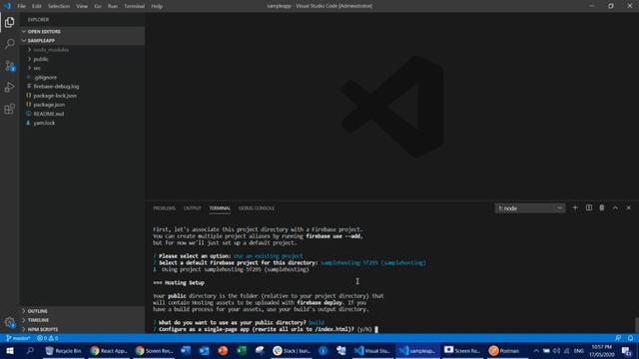This screenshot has width=639, height=359.
Task: Switch to the Output tab
Action: (x=192, y=208)
